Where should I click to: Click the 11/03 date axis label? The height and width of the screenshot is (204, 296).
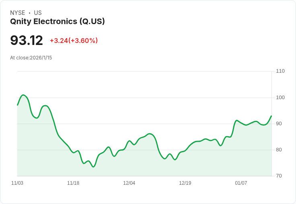17,183
